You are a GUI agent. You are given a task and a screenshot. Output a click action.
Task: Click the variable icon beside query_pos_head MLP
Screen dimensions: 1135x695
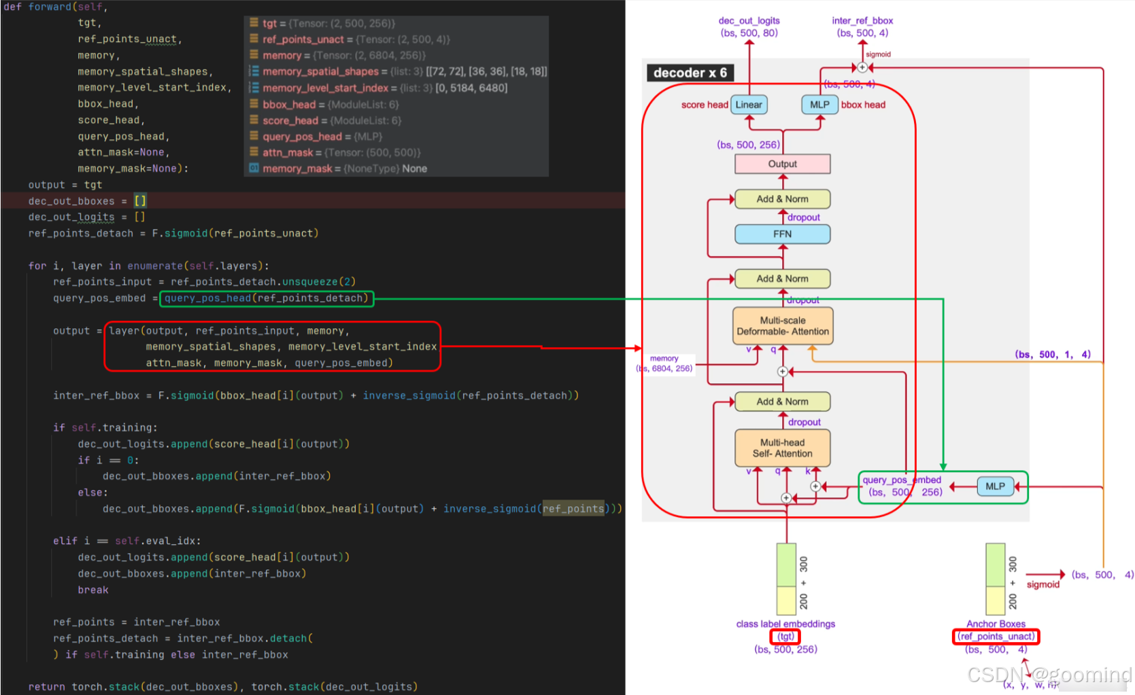tap(254, 136)
